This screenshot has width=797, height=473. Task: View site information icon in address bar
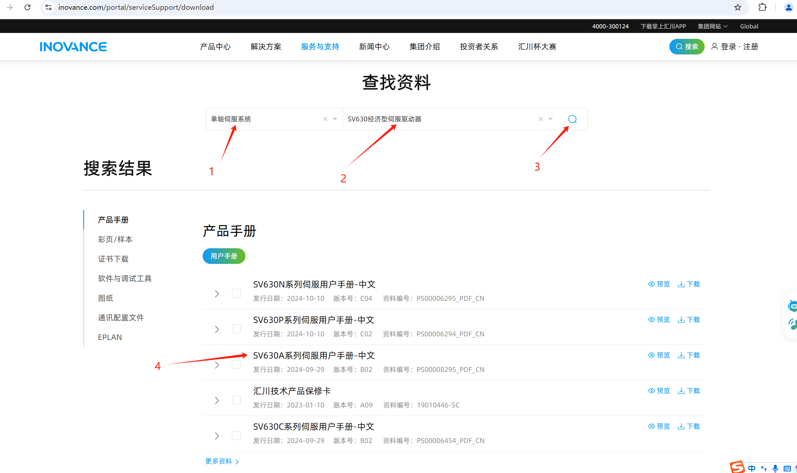tap(48, 7)
